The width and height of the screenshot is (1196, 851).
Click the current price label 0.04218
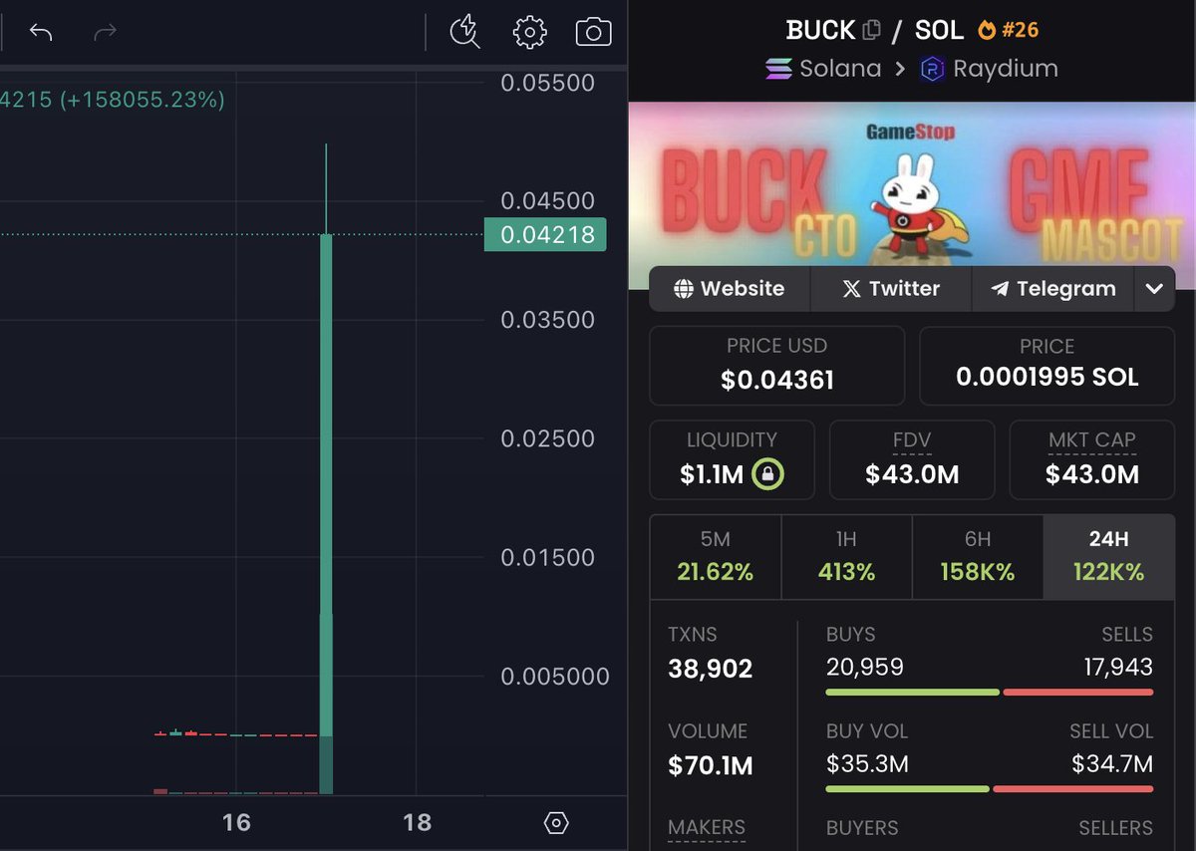click(x=546, y=234)
